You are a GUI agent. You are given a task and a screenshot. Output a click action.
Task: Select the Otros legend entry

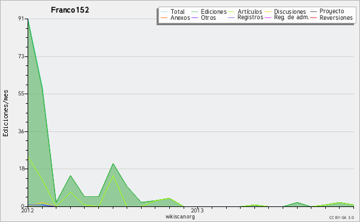[x=208, y=17]
